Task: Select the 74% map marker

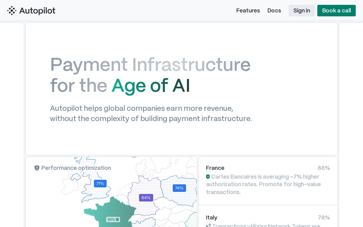Action: (179, 188)
